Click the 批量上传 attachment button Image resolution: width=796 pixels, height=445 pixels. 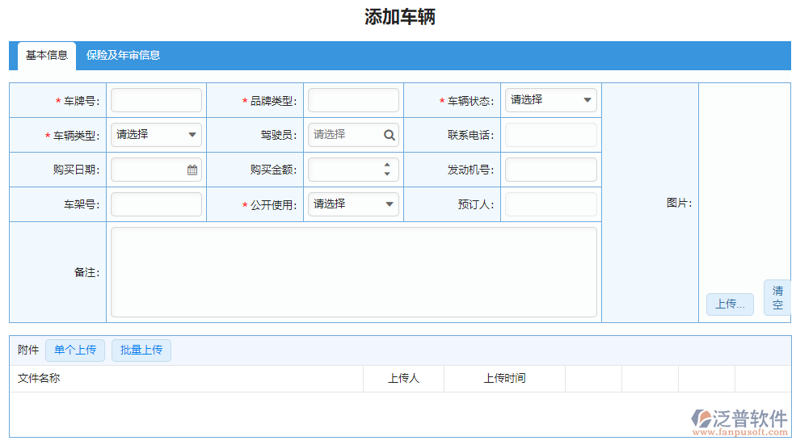(141, 350)
